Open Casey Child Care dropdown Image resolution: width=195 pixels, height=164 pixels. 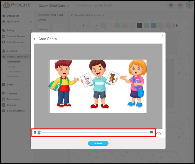click(54, 5)
